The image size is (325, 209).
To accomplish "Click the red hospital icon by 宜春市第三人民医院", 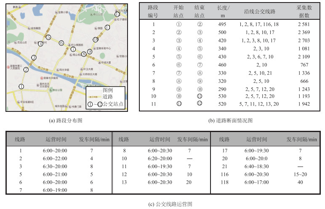I will tap(8, 66).
